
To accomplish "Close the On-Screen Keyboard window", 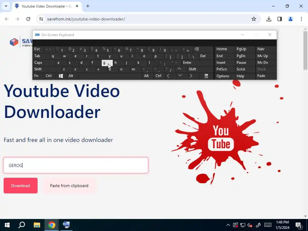I will (270, 35).
